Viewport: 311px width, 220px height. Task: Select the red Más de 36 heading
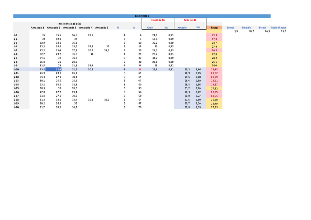[190, 20]
